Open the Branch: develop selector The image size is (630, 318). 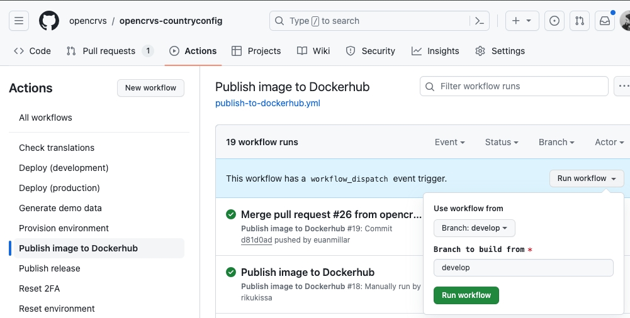click(474, 228)
